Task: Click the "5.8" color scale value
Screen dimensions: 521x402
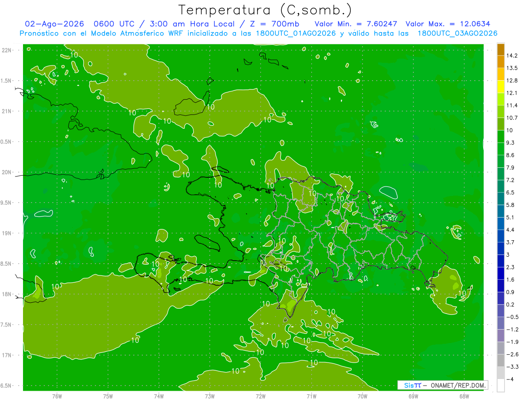Action: pyautogui.click(x=510, y=205)
